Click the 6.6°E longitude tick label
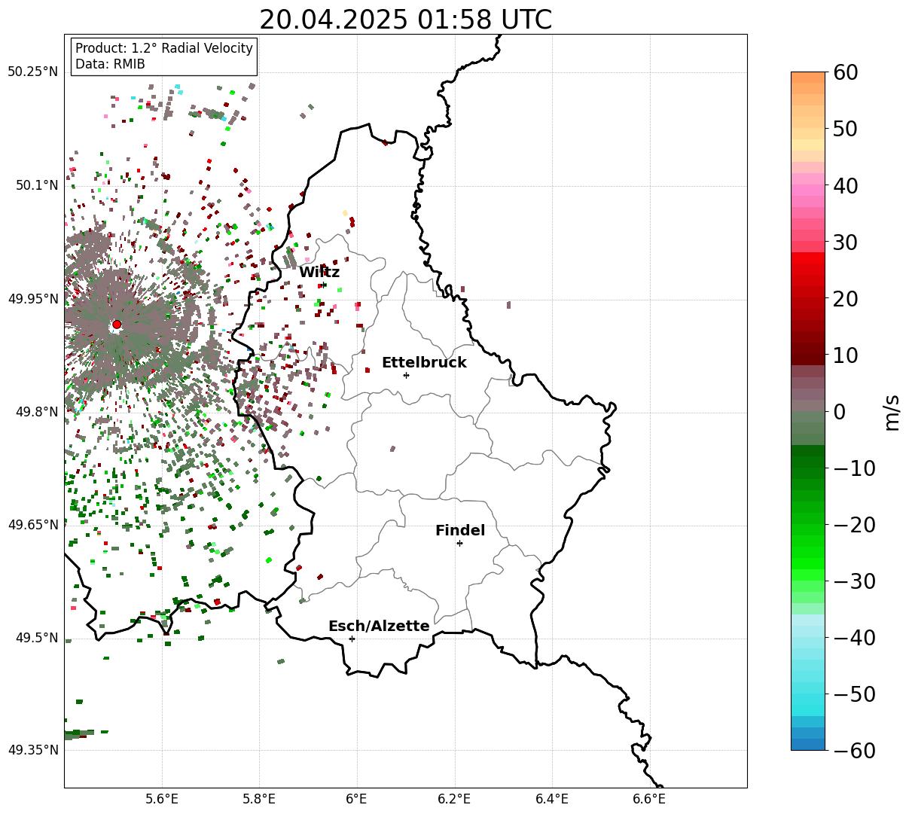909x814 pixels. pyautogui.click(x=648, y=799)
